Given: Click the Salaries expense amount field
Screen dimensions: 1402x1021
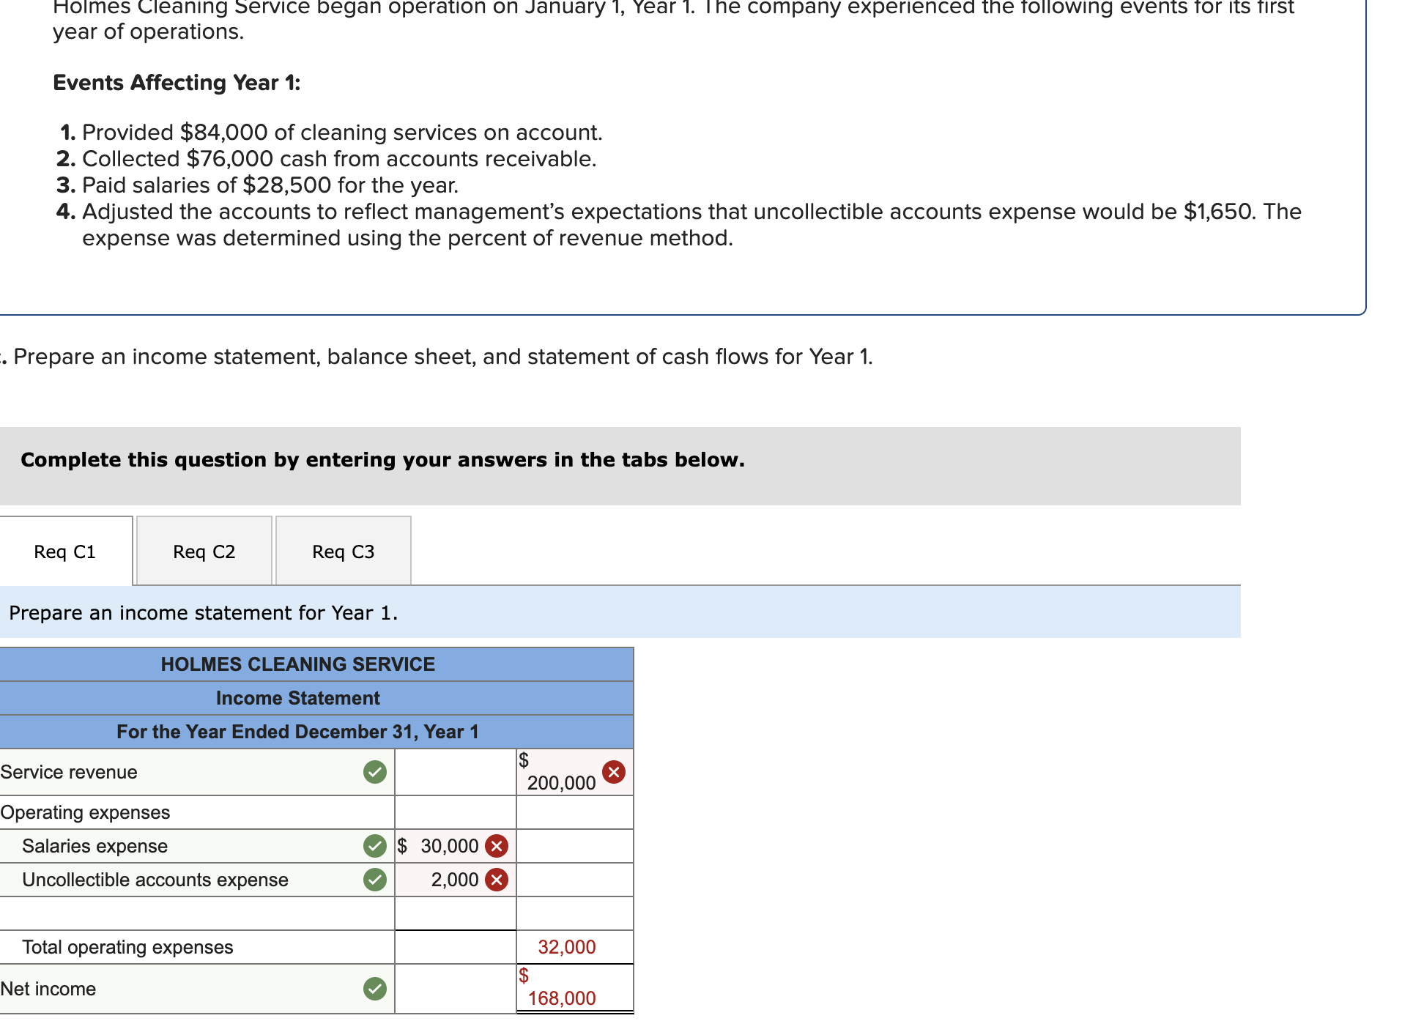Looking at the screenshot, I should [447, 846].
